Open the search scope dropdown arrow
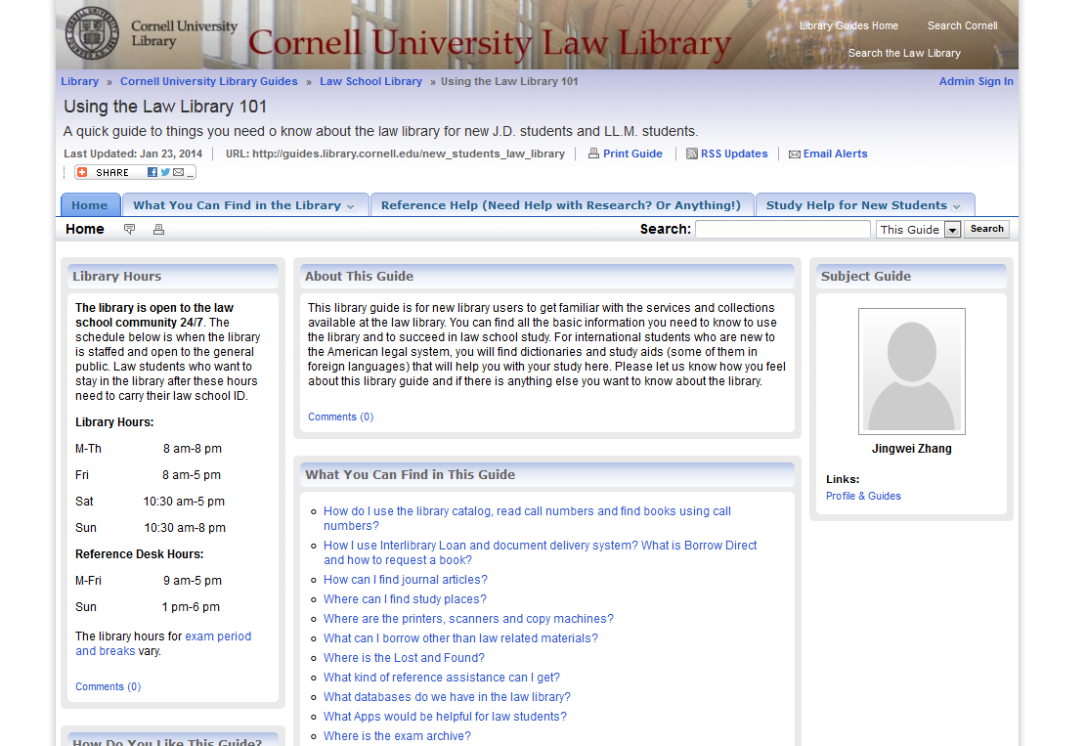1086x746 pixels. click(x=953, y=229)
